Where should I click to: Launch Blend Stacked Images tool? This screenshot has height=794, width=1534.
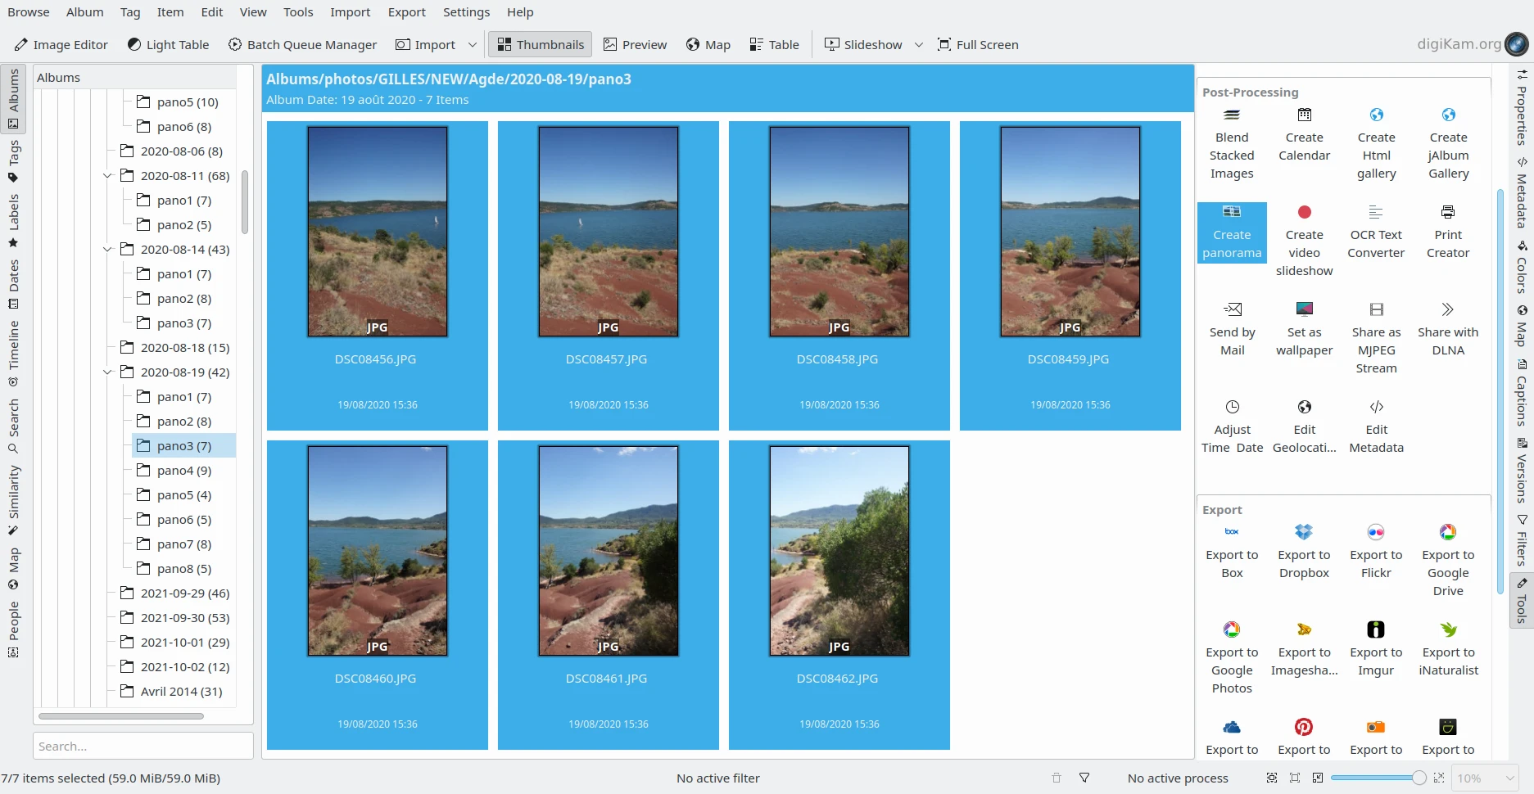(1231, 143)
